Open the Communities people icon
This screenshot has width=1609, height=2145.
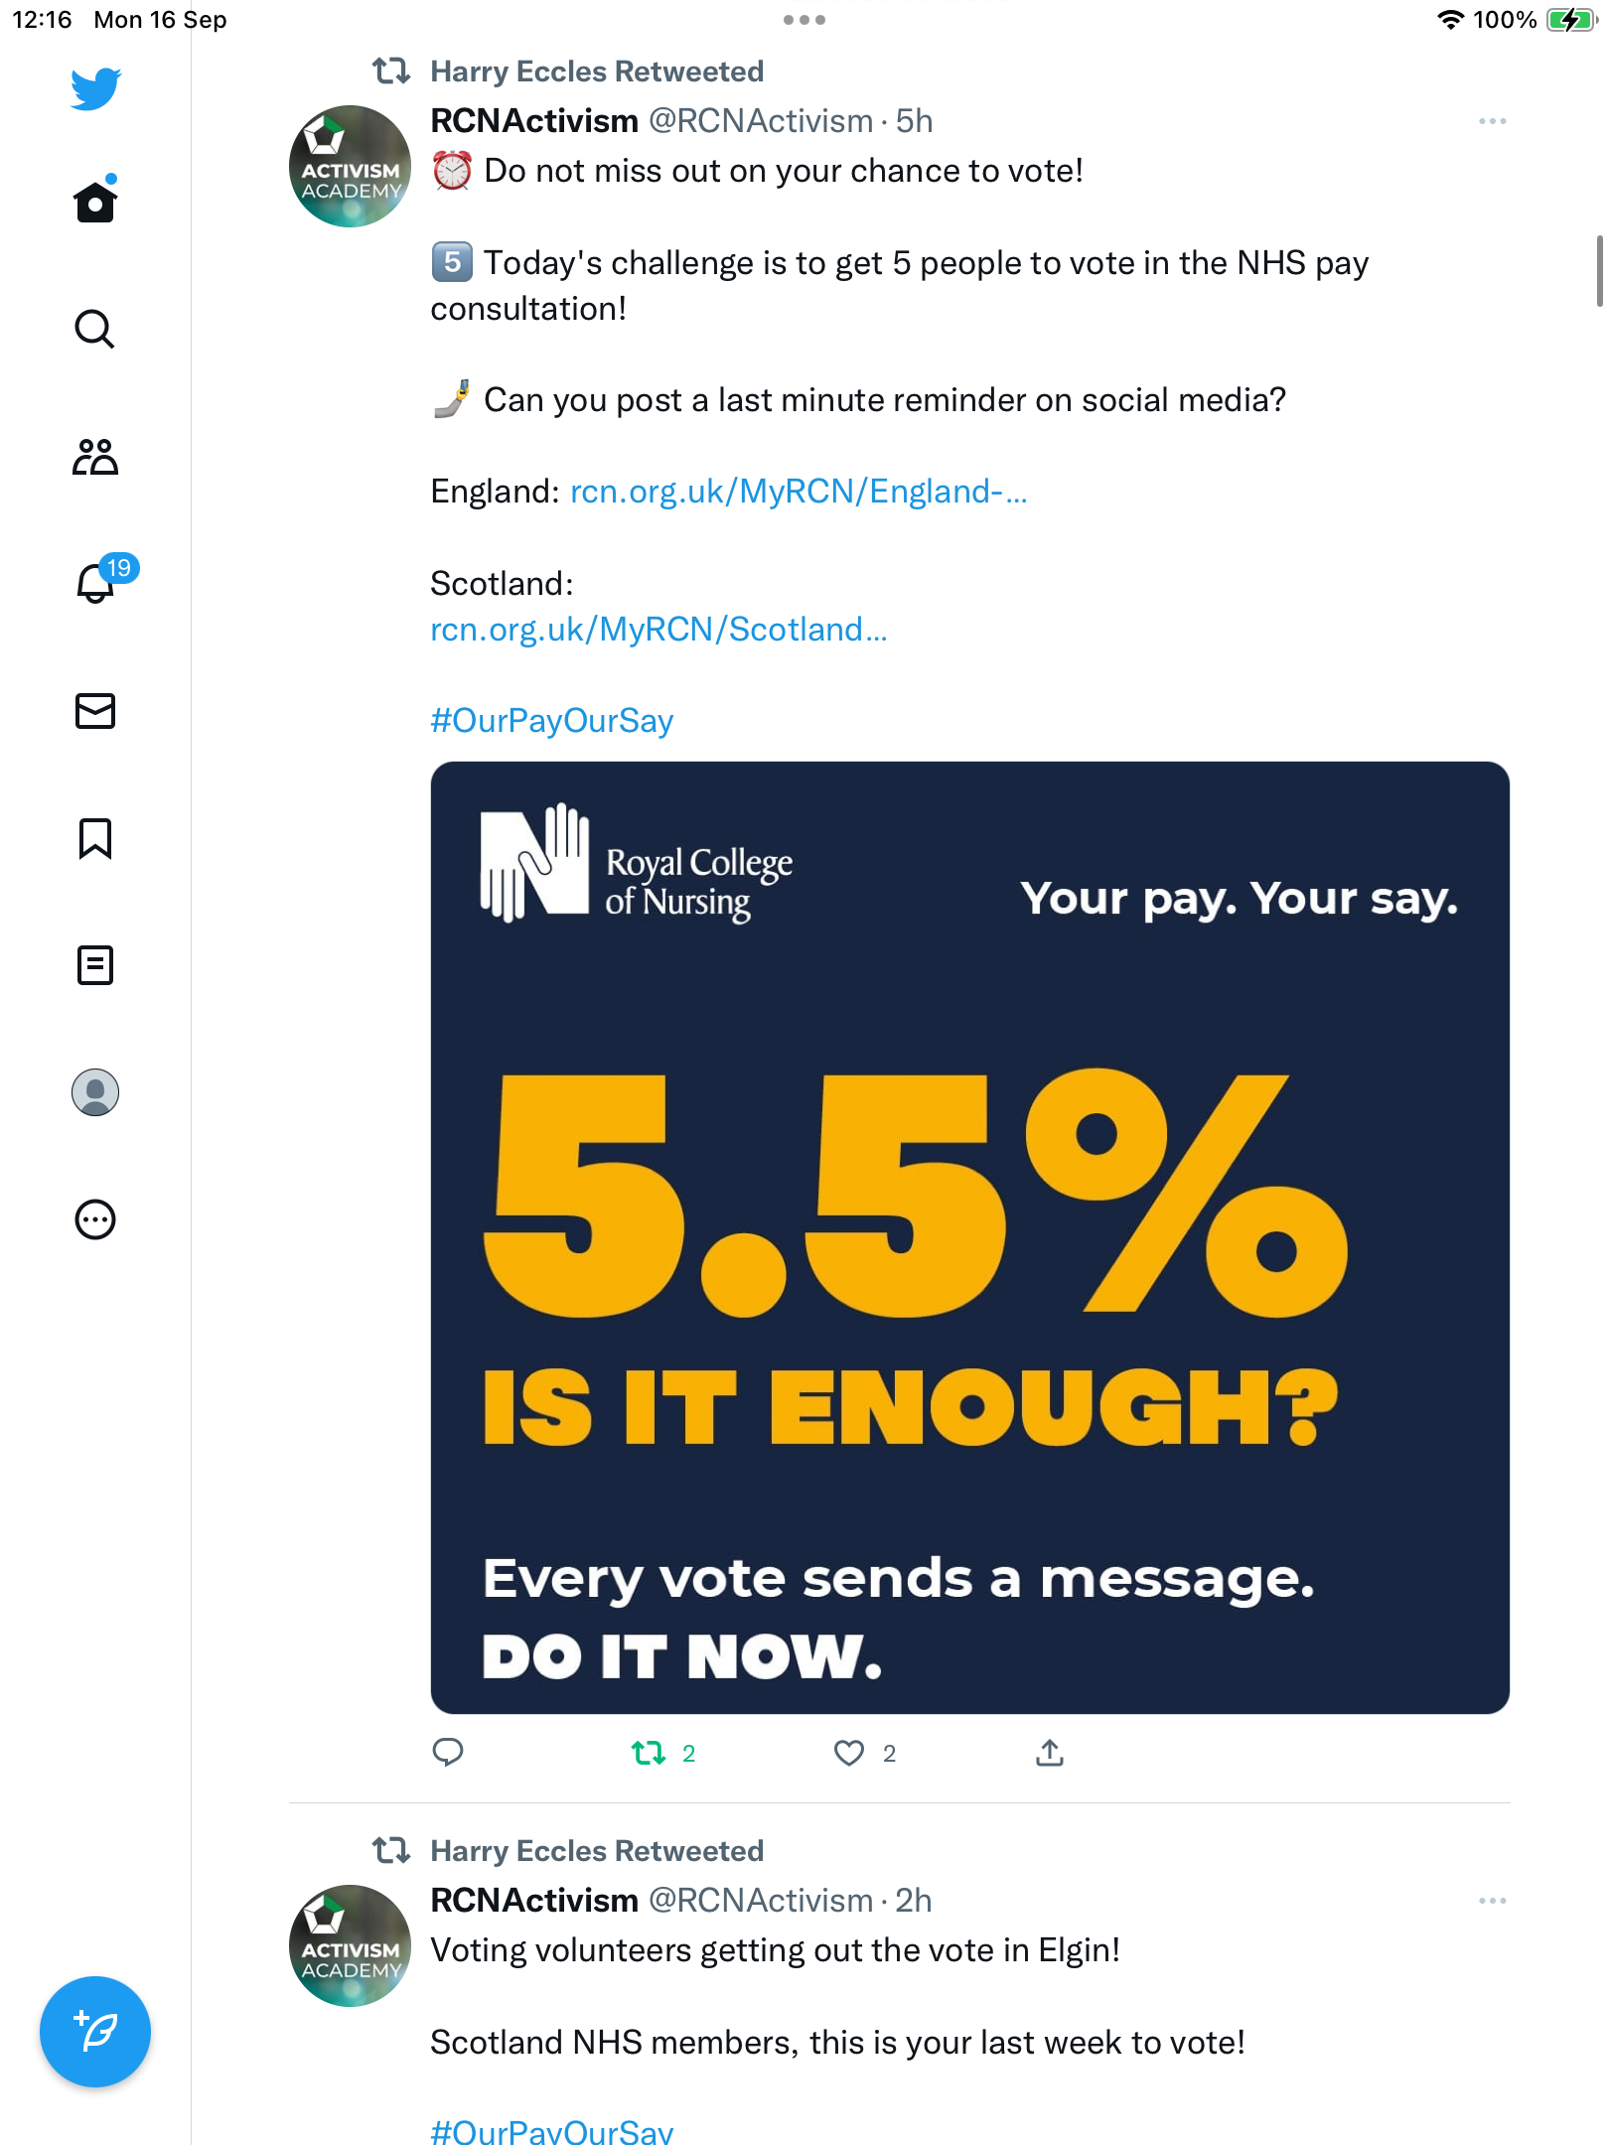pyautogui.click(x=95, y=457)
